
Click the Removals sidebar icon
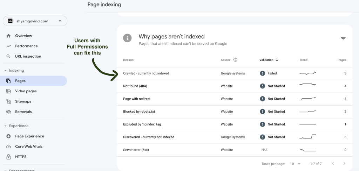click(8, 112)
